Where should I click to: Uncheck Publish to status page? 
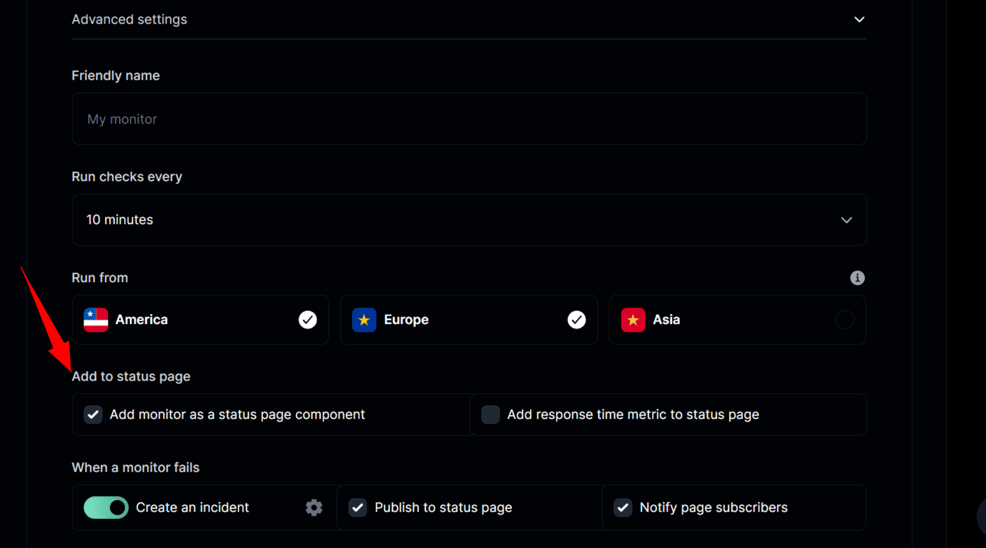358,507
